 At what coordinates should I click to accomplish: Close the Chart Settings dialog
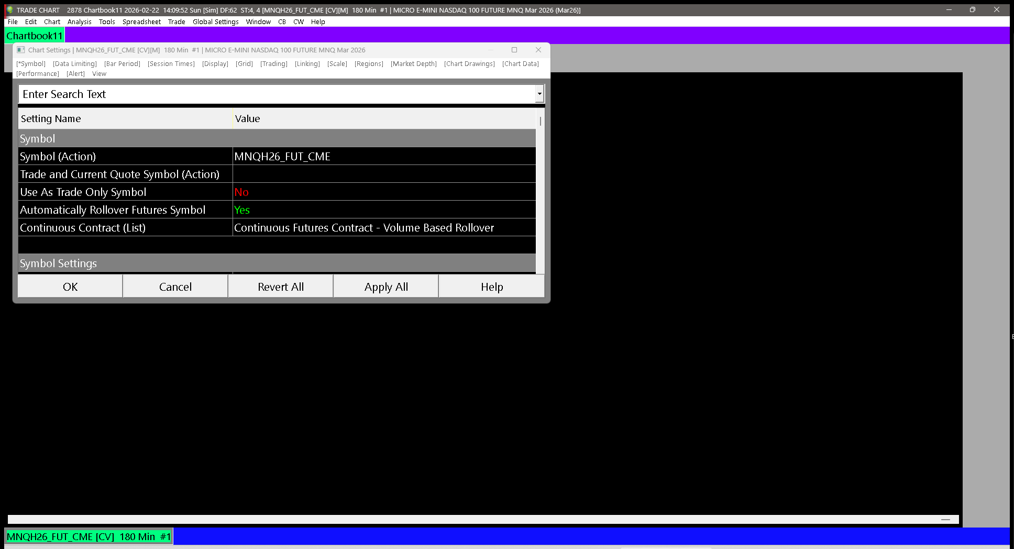coord(538,50)
